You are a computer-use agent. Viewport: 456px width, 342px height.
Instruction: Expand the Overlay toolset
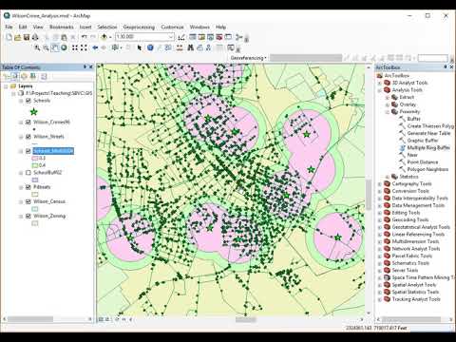pyautogui.click(x=387, y=104)
